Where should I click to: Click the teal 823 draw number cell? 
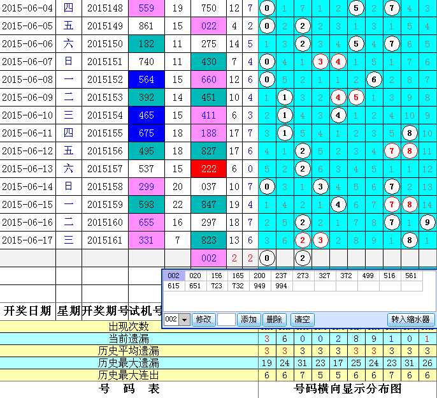click(209, 240)
